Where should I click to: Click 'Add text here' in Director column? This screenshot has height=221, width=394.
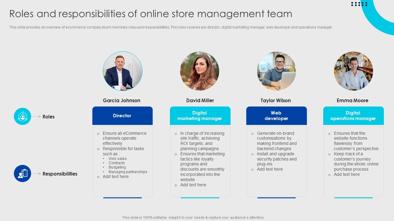116,176
